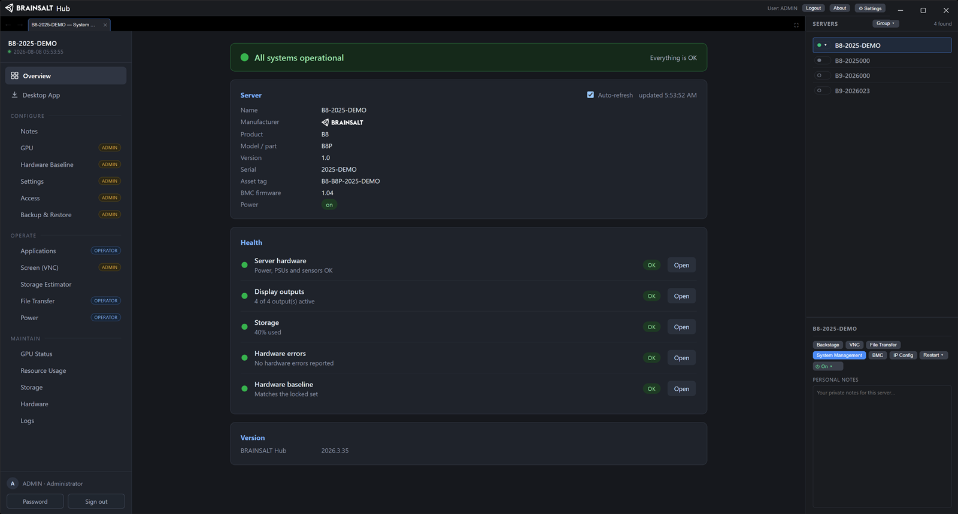Toggle status pill for server B8-2025000

tap(822, 60)
